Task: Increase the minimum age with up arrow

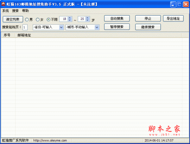Action: point(70,18)
